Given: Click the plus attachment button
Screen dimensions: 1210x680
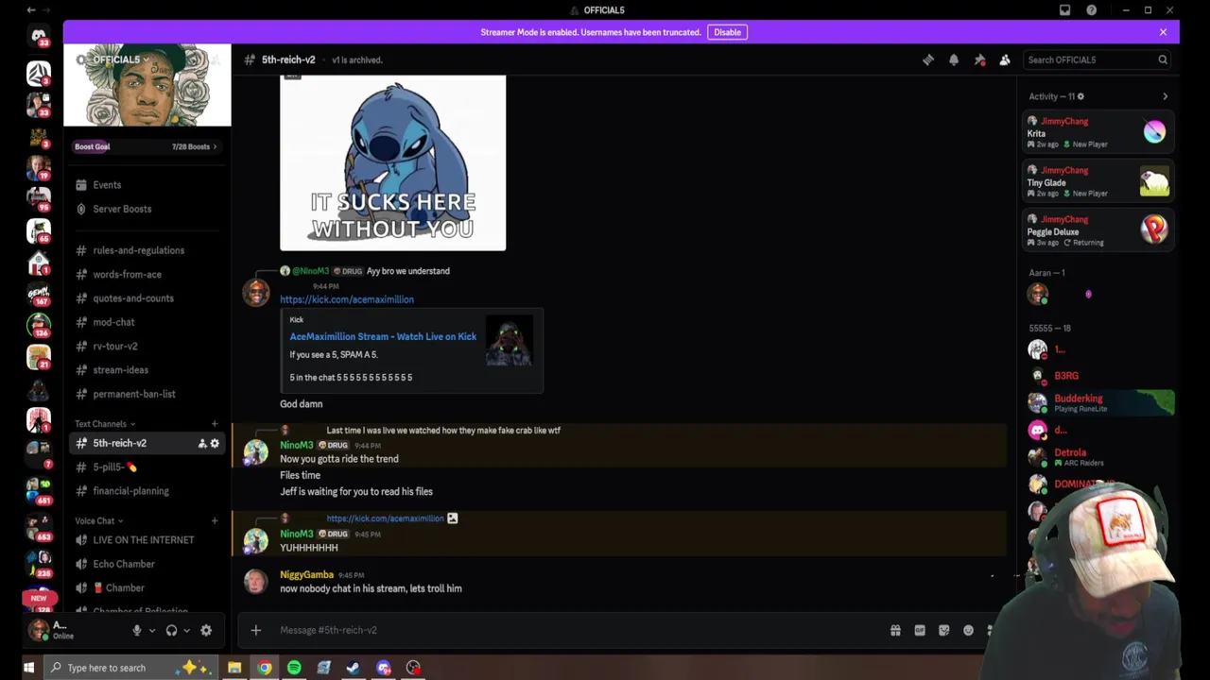Looking at the screenshot, I should pyautogui.click(x=255, y=630).
